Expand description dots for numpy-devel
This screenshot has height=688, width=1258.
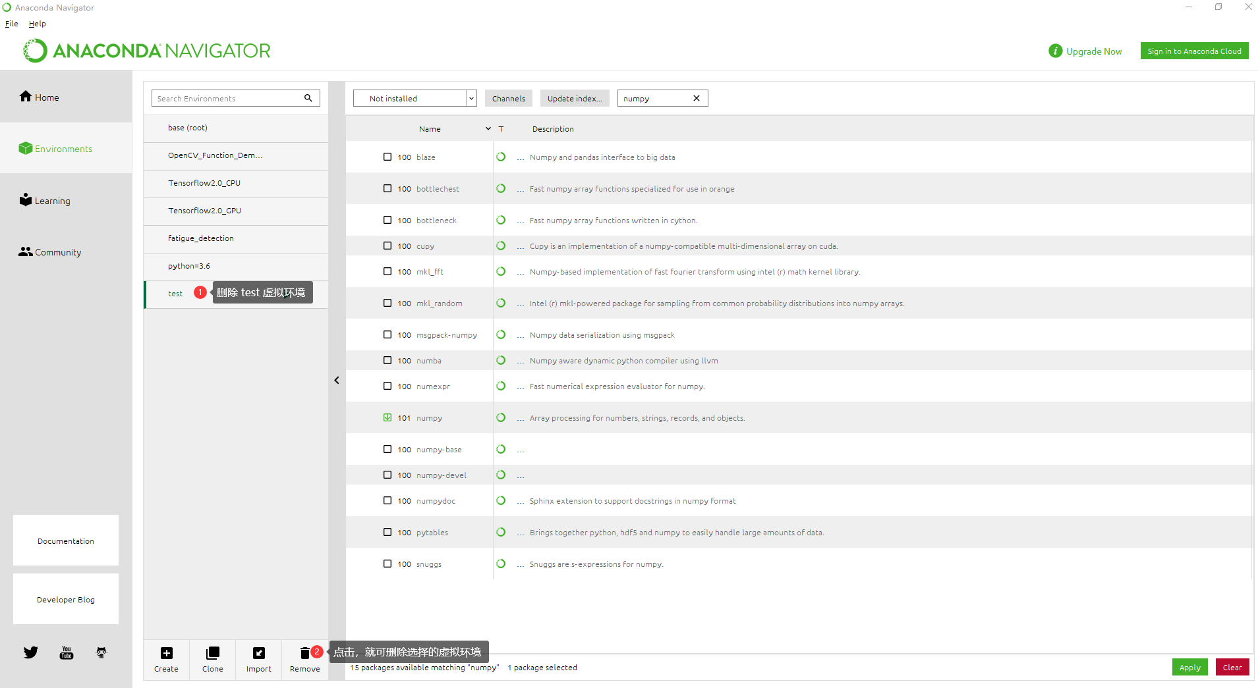pyautogui.click(x=521, y=476)
